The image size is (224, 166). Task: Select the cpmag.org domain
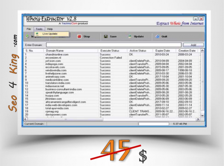(52, 111)
